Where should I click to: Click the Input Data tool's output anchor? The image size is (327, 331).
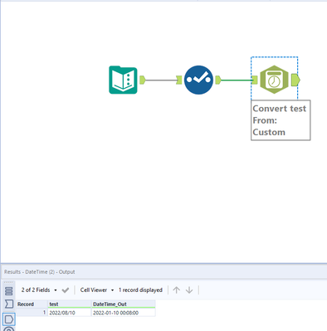(x=142, y=80)
